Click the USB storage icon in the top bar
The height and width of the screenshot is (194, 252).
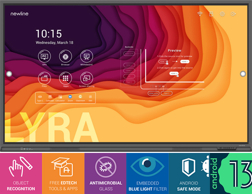(211, 14)
